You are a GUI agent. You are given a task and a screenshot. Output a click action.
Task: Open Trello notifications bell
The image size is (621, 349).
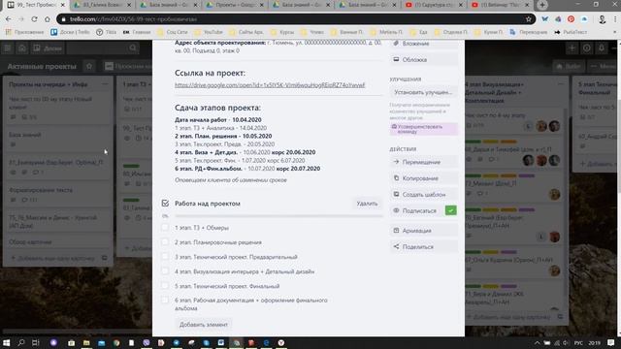click(602, 48)
